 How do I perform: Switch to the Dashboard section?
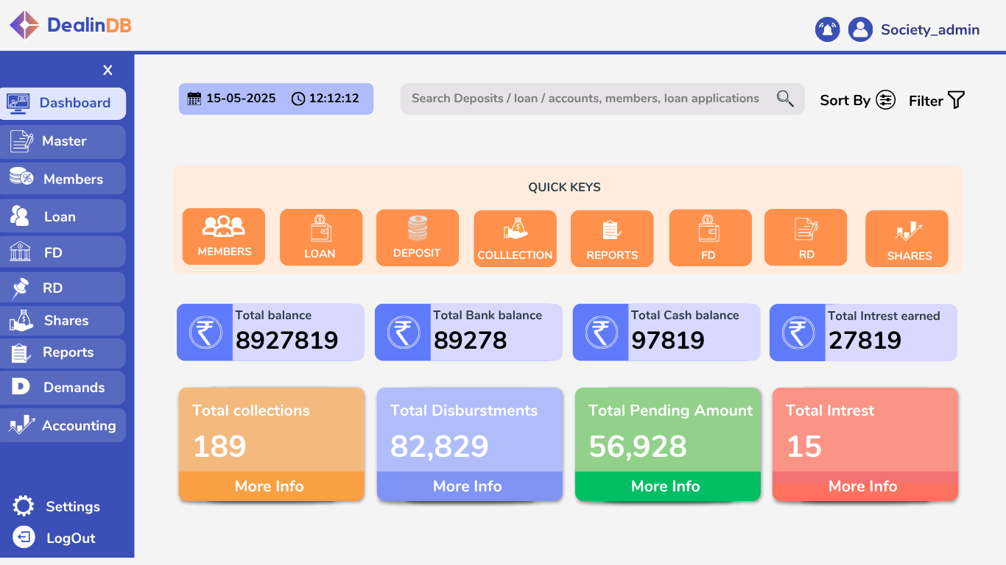coord(63,103)
